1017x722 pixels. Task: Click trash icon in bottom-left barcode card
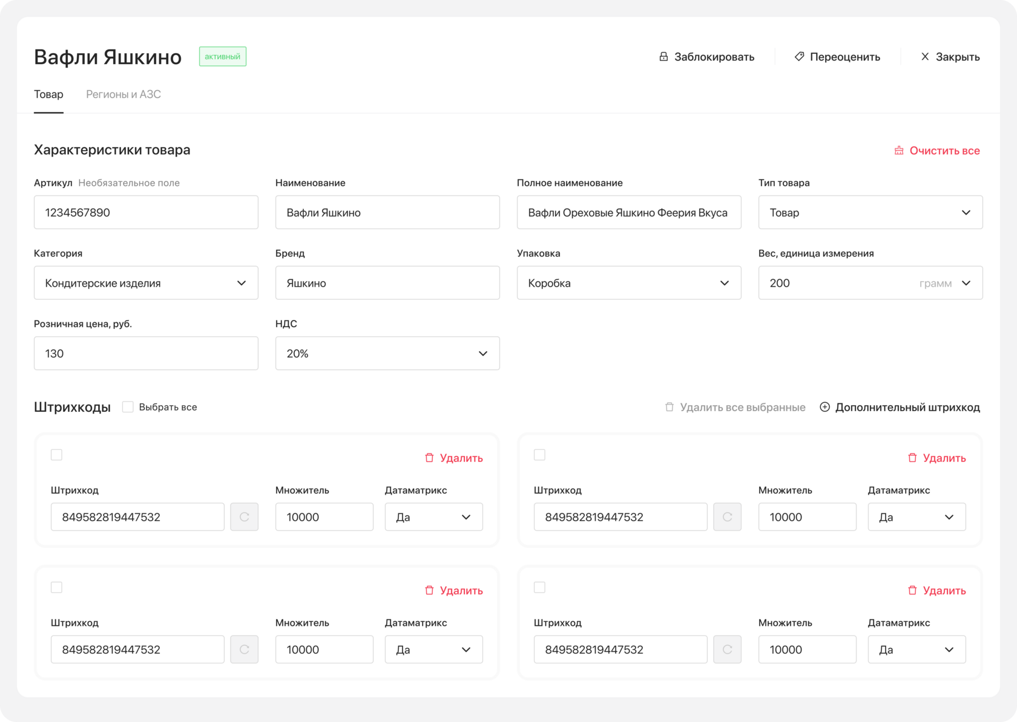click(429, 590)
